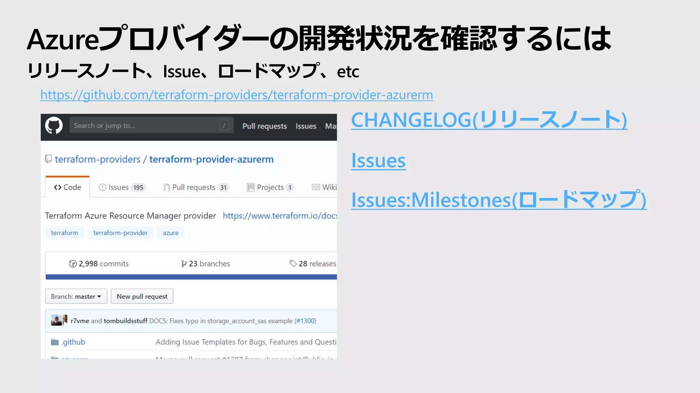Click the commits clock icon
The width and height of the screenshot is (700, 393).
73,264
